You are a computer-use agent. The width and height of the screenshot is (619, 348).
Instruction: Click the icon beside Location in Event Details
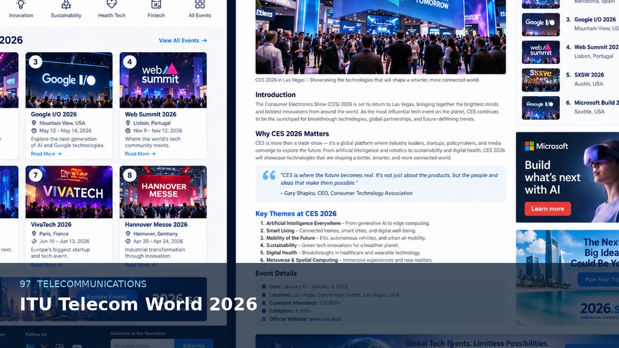[x=264, y=295]
